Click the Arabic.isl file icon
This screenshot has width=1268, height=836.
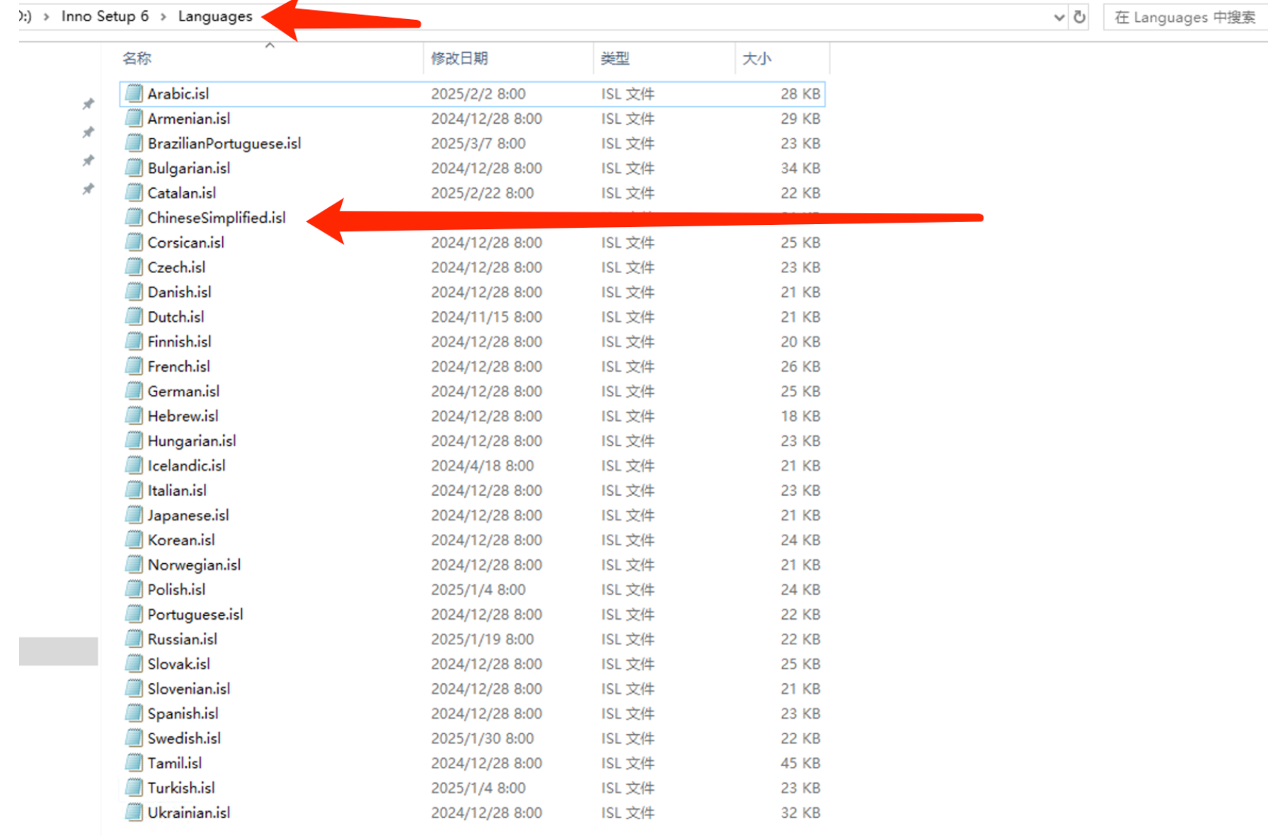click(134, 93)
